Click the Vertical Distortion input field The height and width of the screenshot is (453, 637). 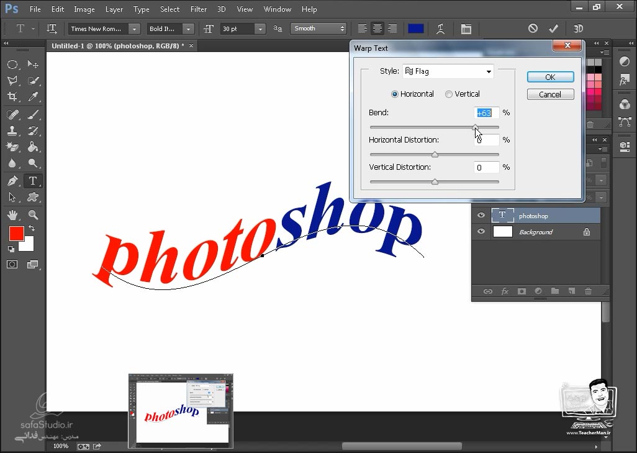(x=486, y=167)
